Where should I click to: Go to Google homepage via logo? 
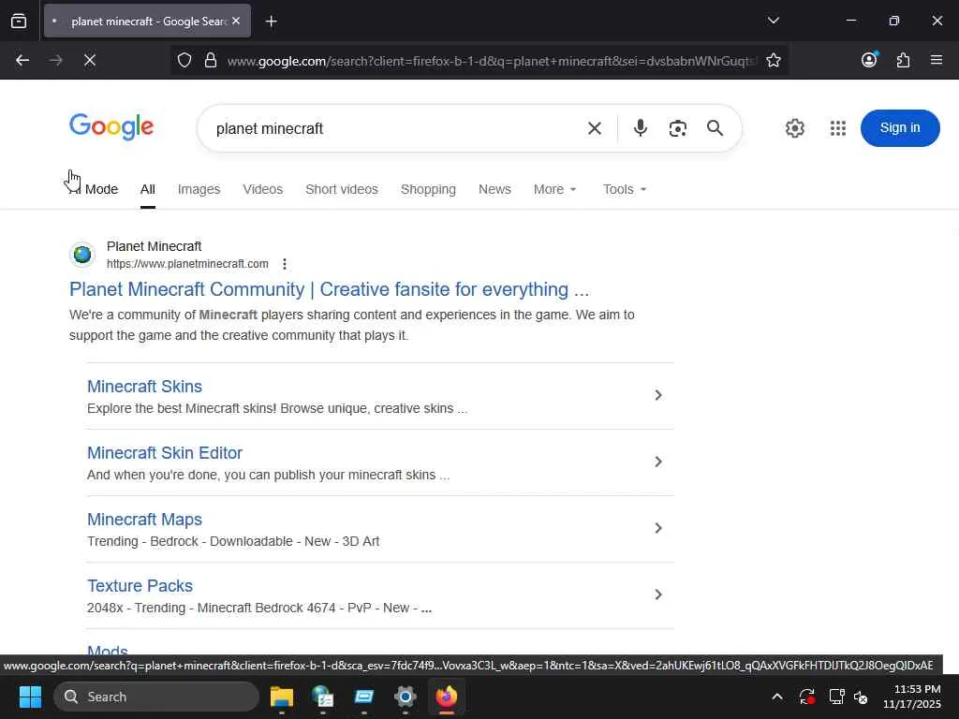point(111,126)
